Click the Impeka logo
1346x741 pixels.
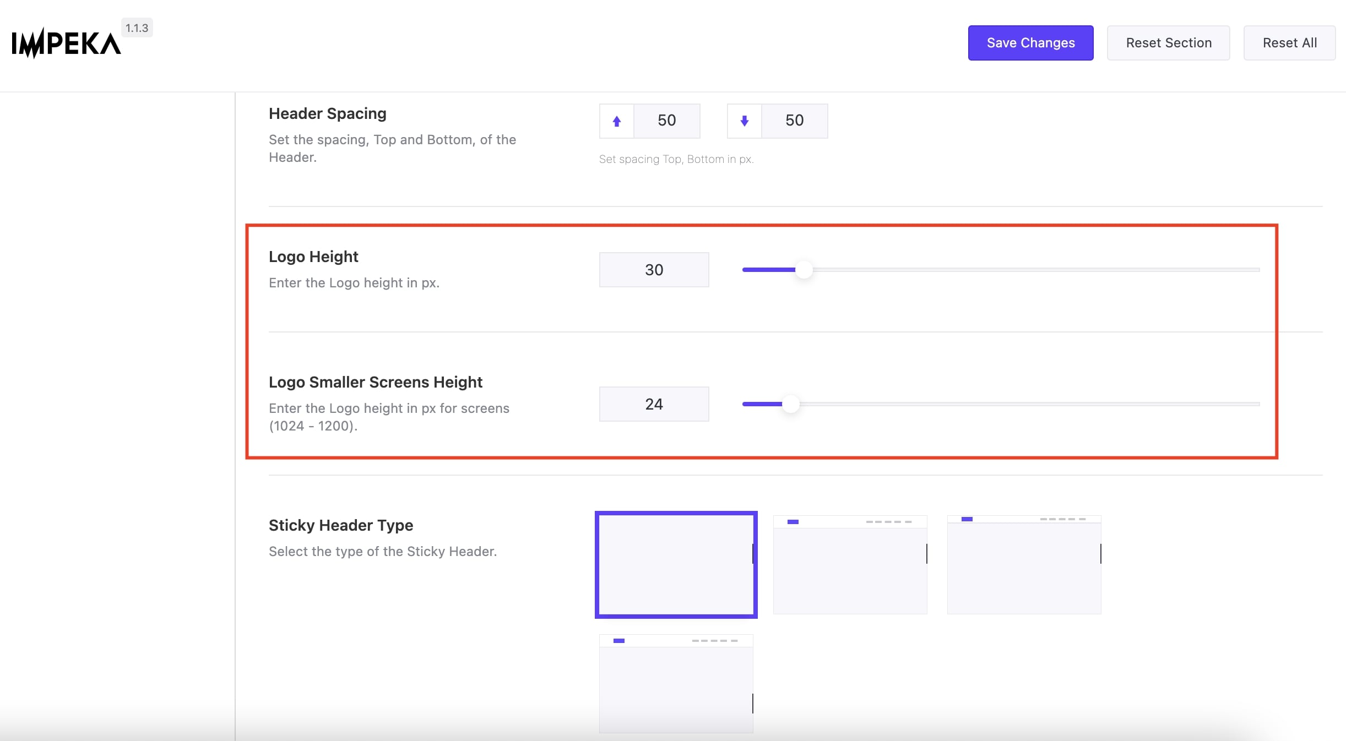pyautogui.click(x=66, y=43)
